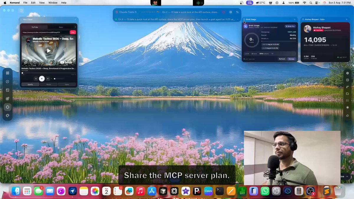354x199 pixels.
Task: Click Refresh in Grok Usage widget
Action: (282, 59)
